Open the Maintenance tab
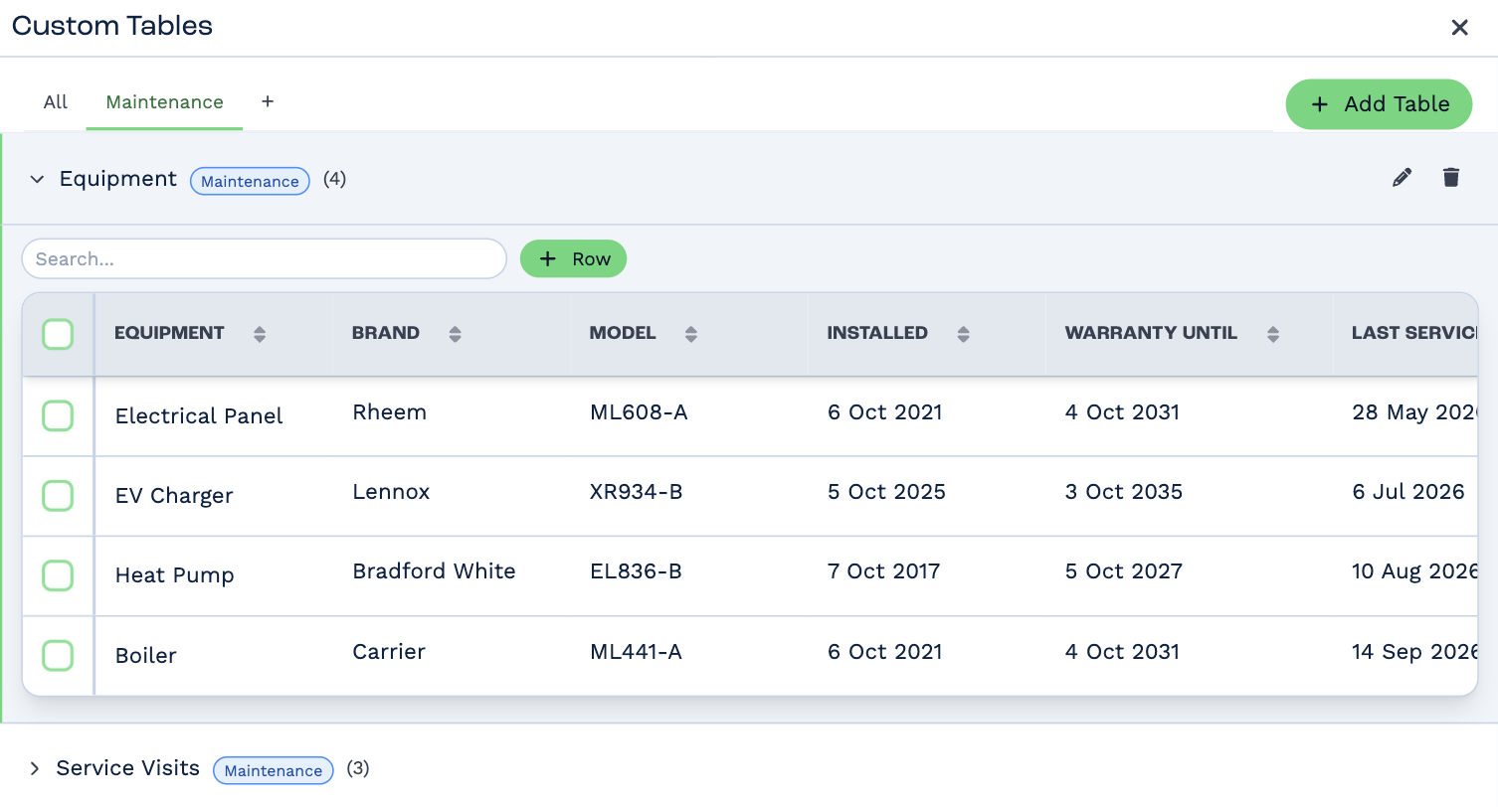 pyautogui.click(x=164, y=102)
